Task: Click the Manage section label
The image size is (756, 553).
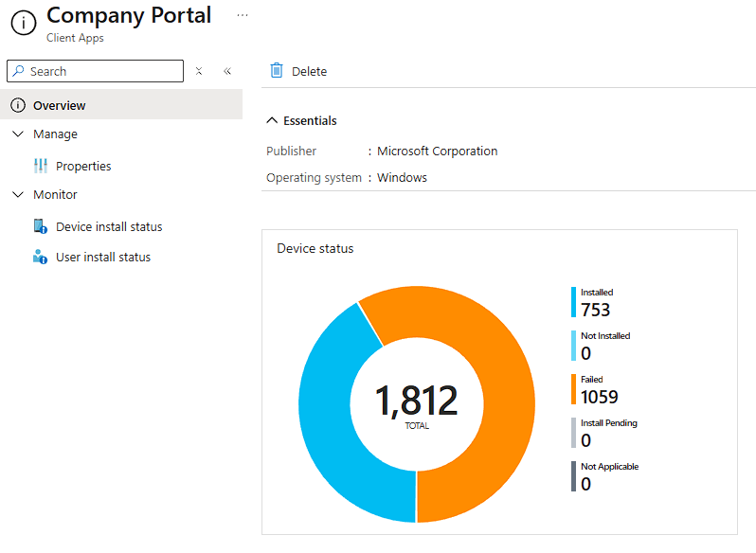Action: tap(55, 134)
